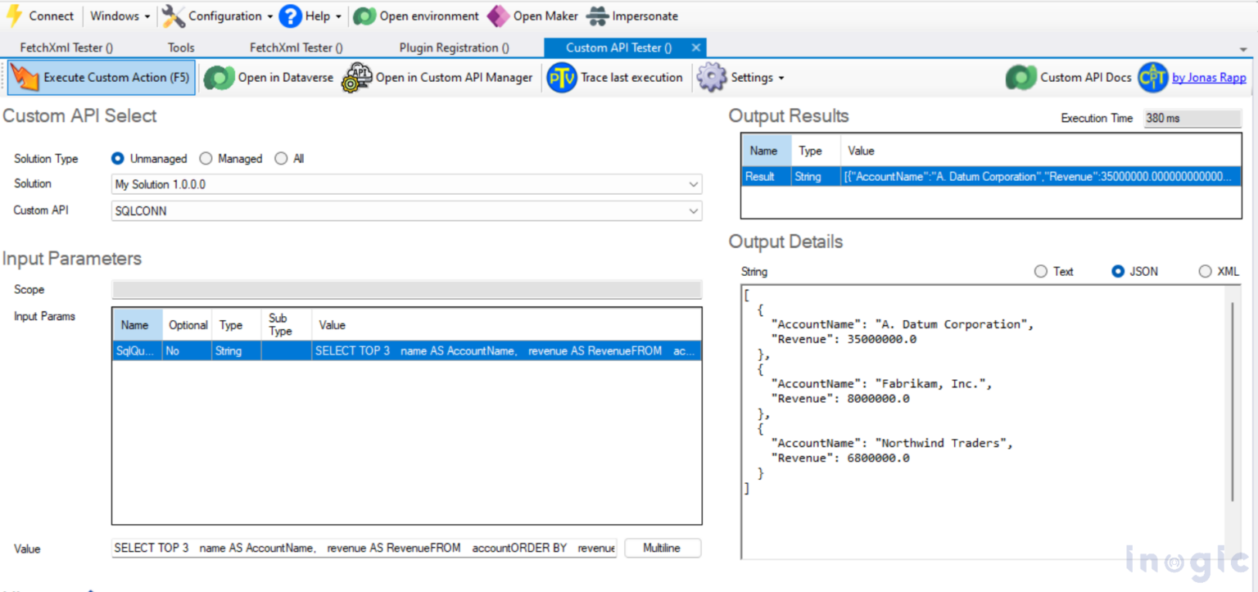Viewport: 1258px width, 592px height.
Task: Open the Settings dropdown menu
Action: [x=740, y=78]
